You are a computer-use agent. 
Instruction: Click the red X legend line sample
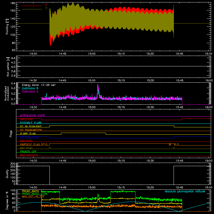click(x=32, y=6)
